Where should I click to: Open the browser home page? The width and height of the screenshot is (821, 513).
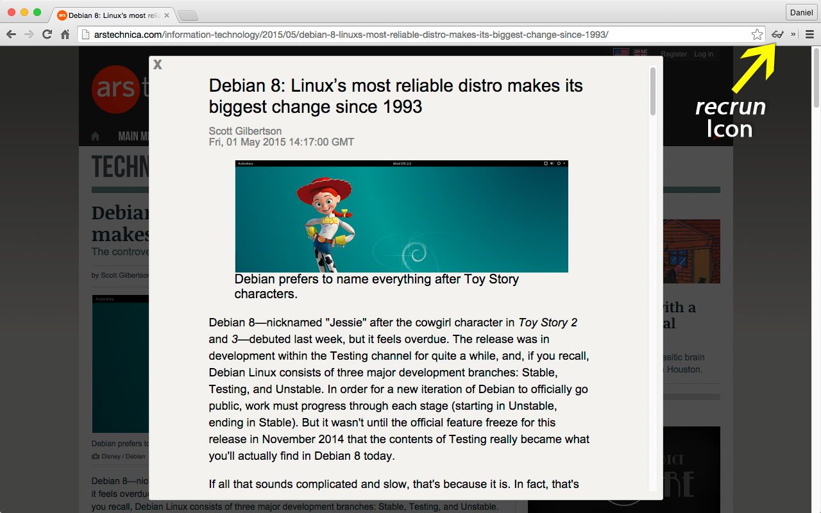click(x=65, y=35)
